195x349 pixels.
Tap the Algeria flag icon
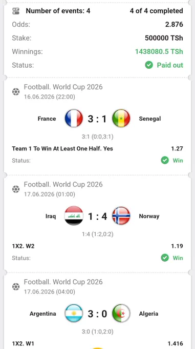click(121, 314)
